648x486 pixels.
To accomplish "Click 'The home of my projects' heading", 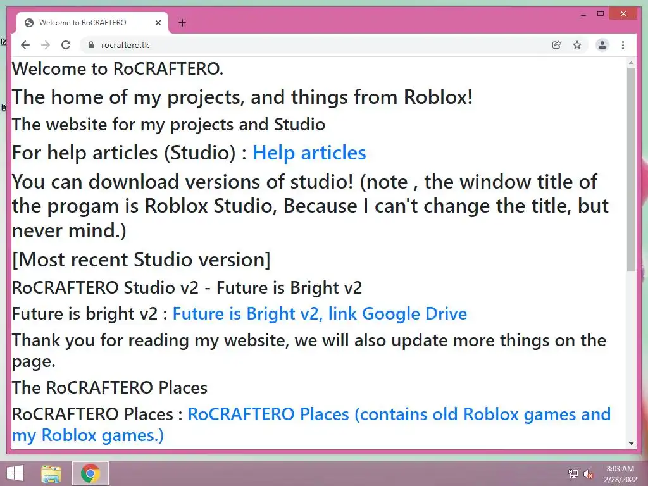I will coord(242,97).
